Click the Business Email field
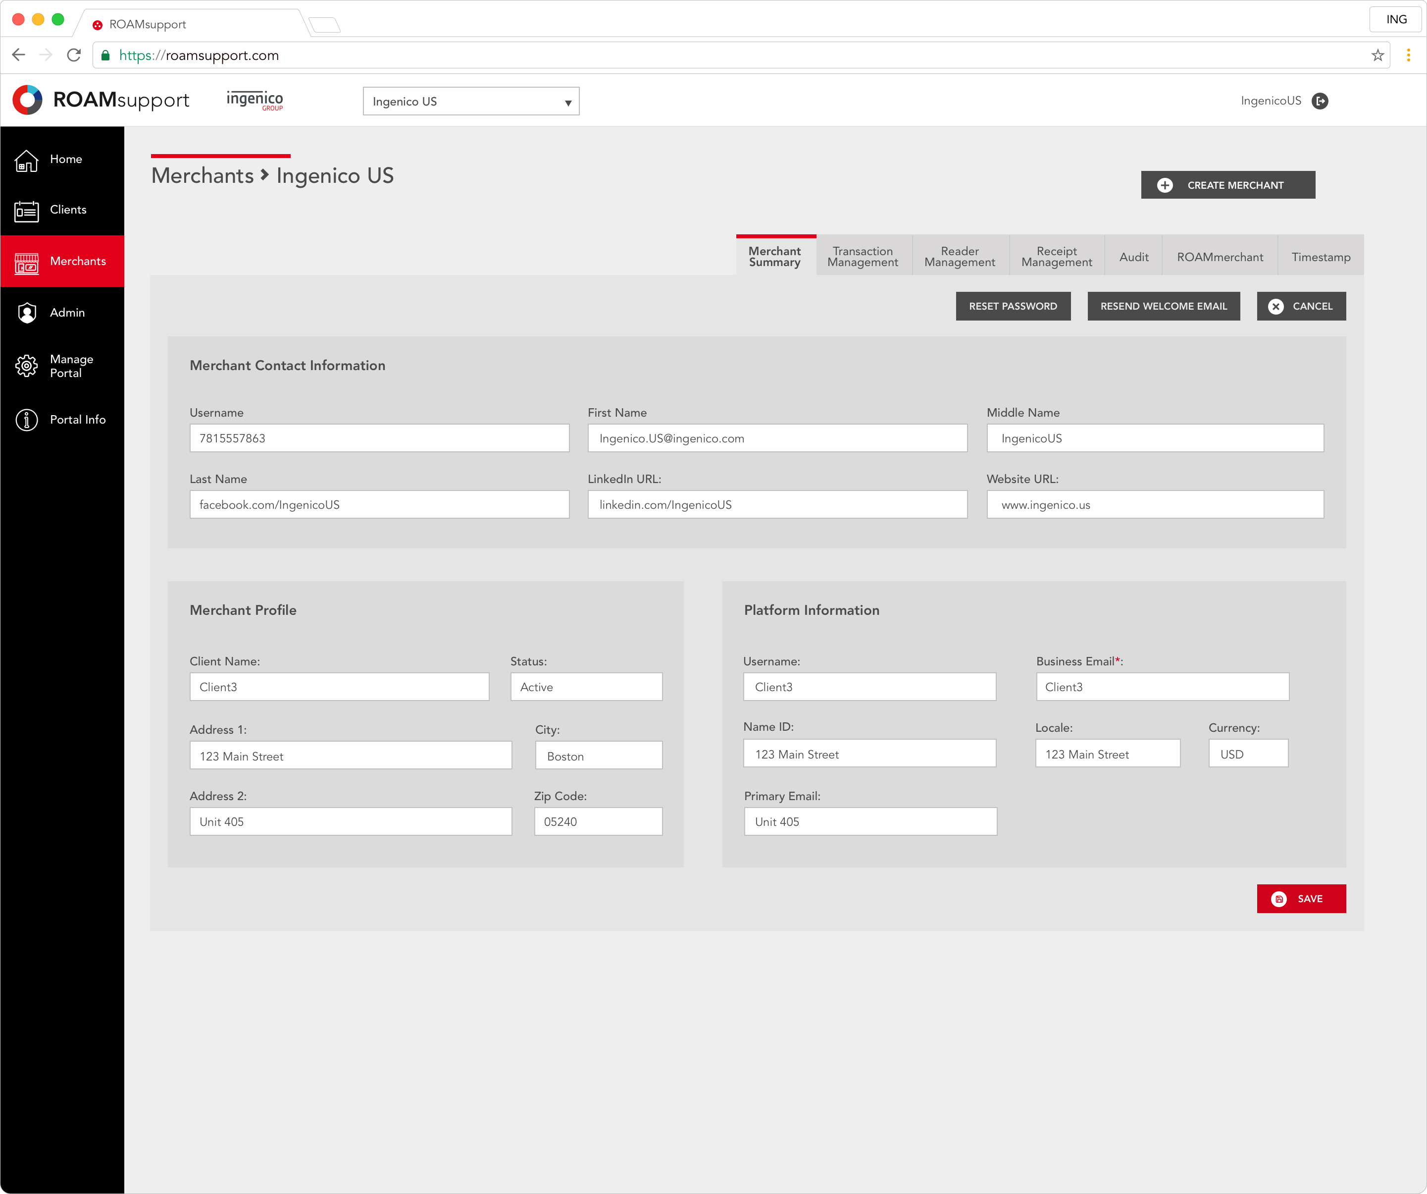This screenshot has height=1194, width=1427. (1163, 688)
